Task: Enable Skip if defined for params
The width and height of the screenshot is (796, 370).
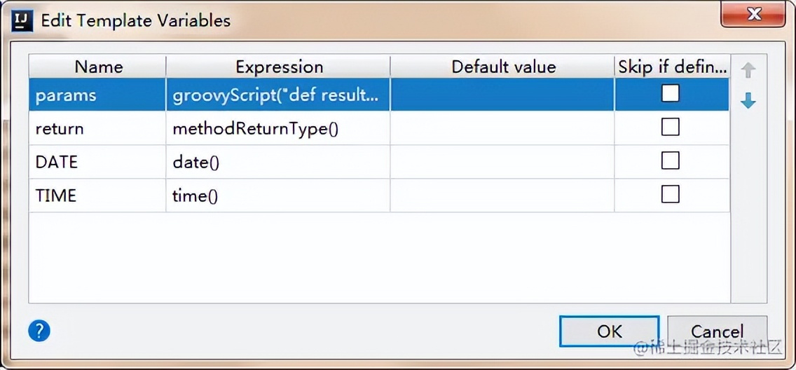Action: tap(671, 93)
